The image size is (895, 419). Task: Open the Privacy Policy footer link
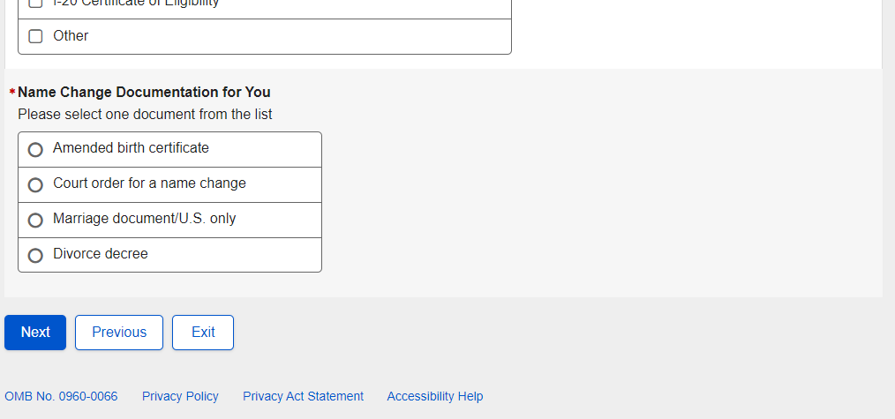(x=180, y=397)
